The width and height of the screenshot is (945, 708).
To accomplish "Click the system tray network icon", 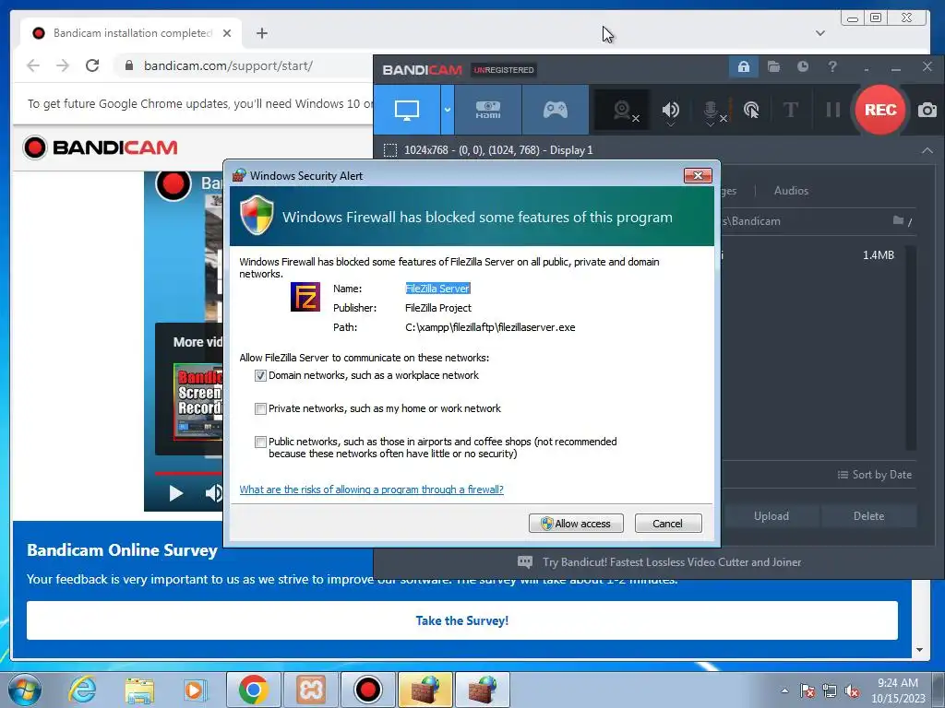I will (x=830, y=690).
